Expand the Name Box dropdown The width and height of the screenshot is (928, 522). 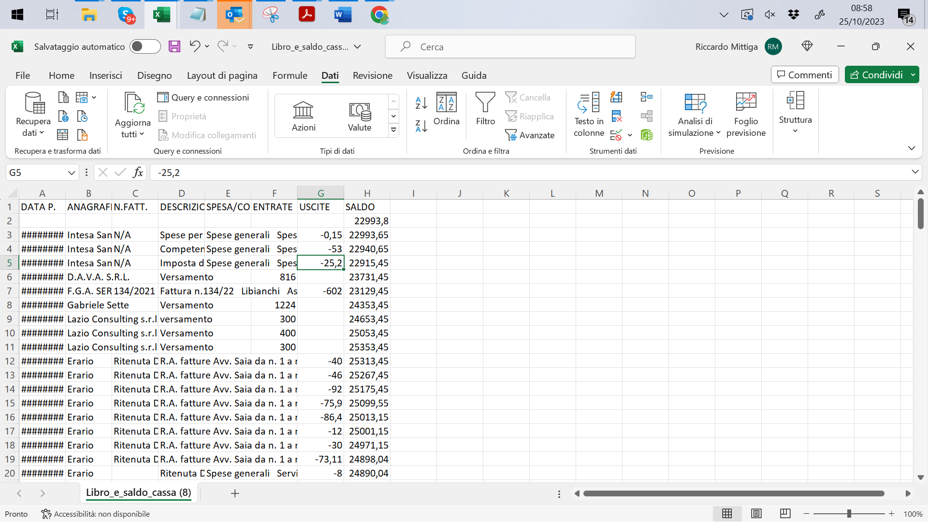(x=71, y=173)
